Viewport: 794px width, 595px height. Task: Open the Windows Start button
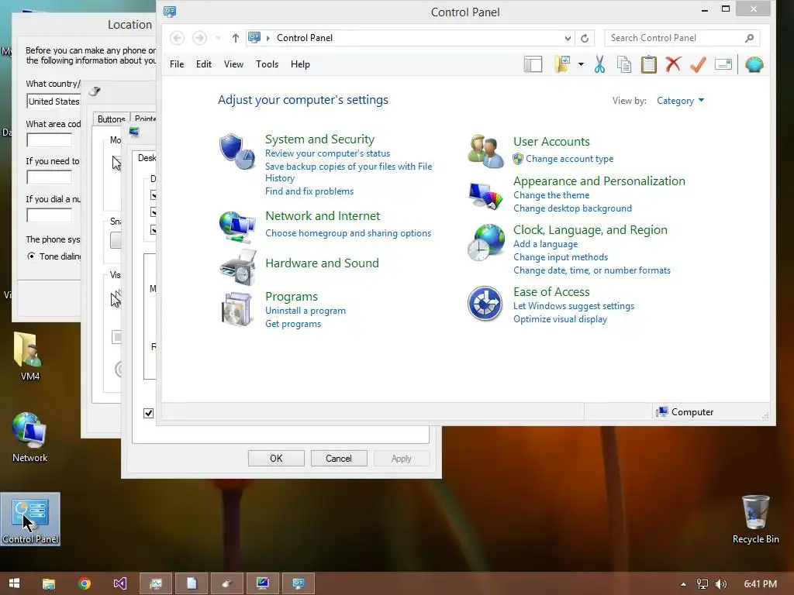14,583
